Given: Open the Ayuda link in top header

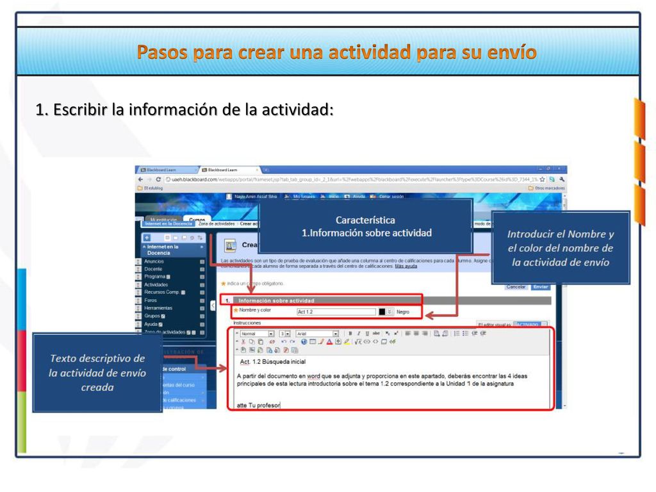Looking at the screenshot, I should [x=359, y=196].
